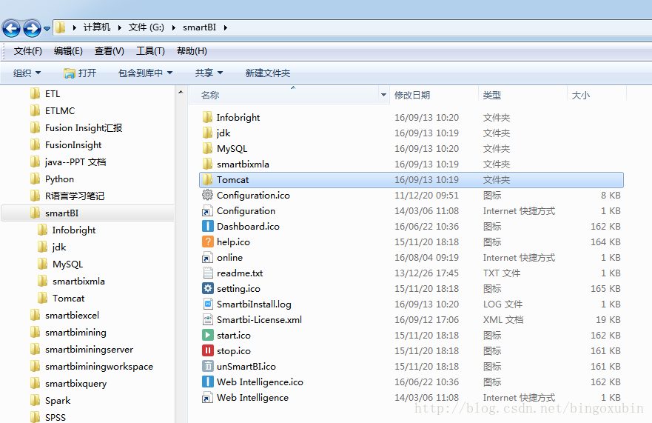
Task: Select the Tomcat folder icon in file list
Action: (x=207, y=180)
